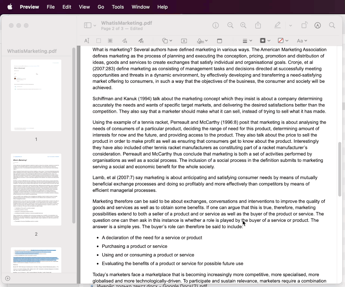This screenshot has height=287, width=345.
Task: Open the Go menu
Action: click(x=101, y=7)
